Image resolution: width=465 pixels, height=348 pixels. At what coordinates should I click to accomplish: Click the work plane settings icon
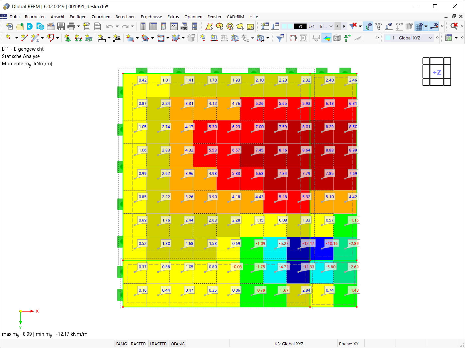click(449, 38)
